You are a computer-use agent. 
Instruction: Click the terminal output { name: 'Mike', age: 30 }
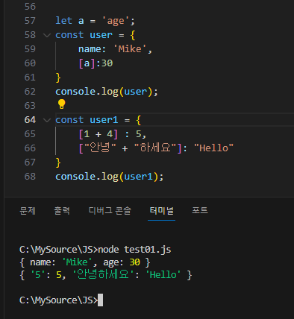point(85,262)
